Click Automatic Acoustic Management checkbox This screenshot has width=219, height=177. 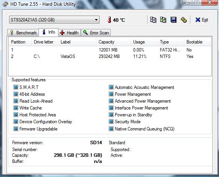[x=111, y=87]
